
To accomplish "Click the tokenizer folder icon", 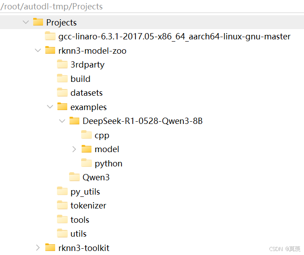I will 62,205.
